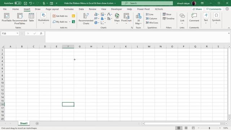Open the Illustrations dropdown

click(43, 18)
